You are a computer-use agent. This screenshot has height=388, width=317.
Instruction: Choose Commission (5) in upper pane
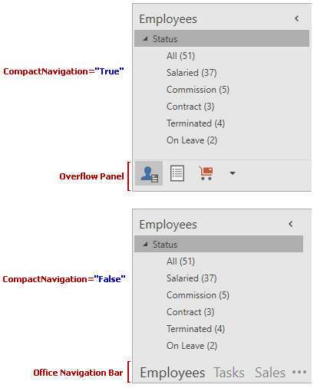[x=198, y=90]
